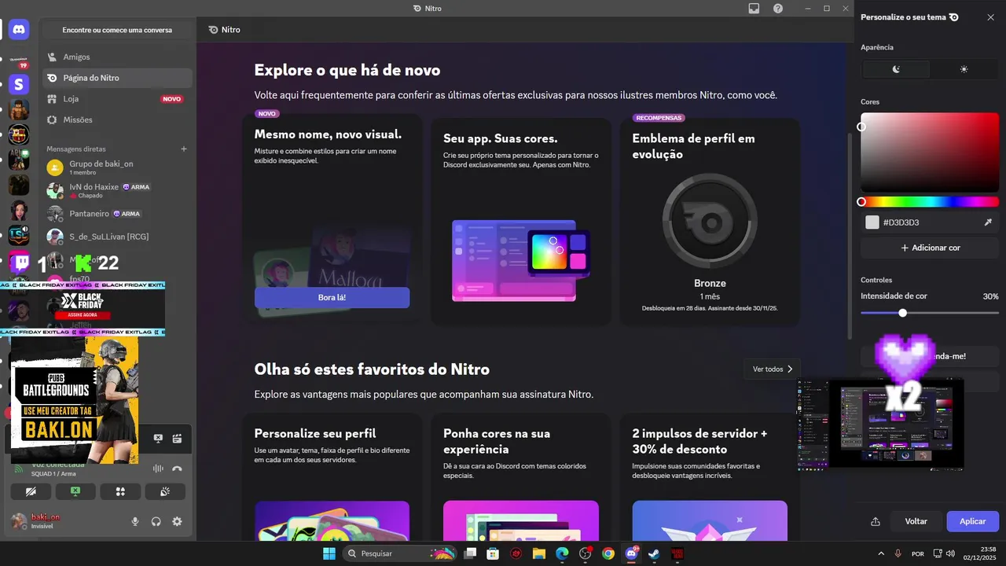Open Emblema de perfil em evolução card

click(710, 220)
